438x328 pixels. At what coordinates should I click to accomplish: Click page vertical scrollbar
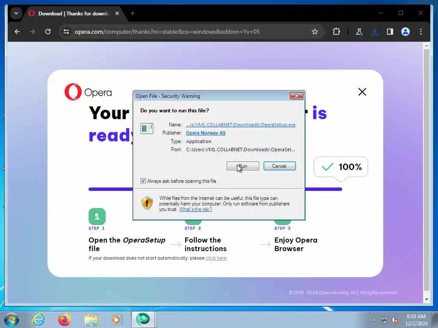426,170
